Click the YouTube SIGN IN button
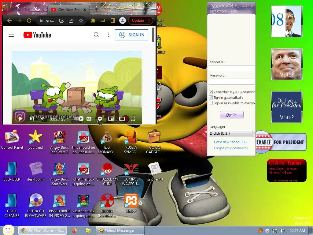This screenshot has height=235, width=313. pyautogui.click(x=131, y=35)
